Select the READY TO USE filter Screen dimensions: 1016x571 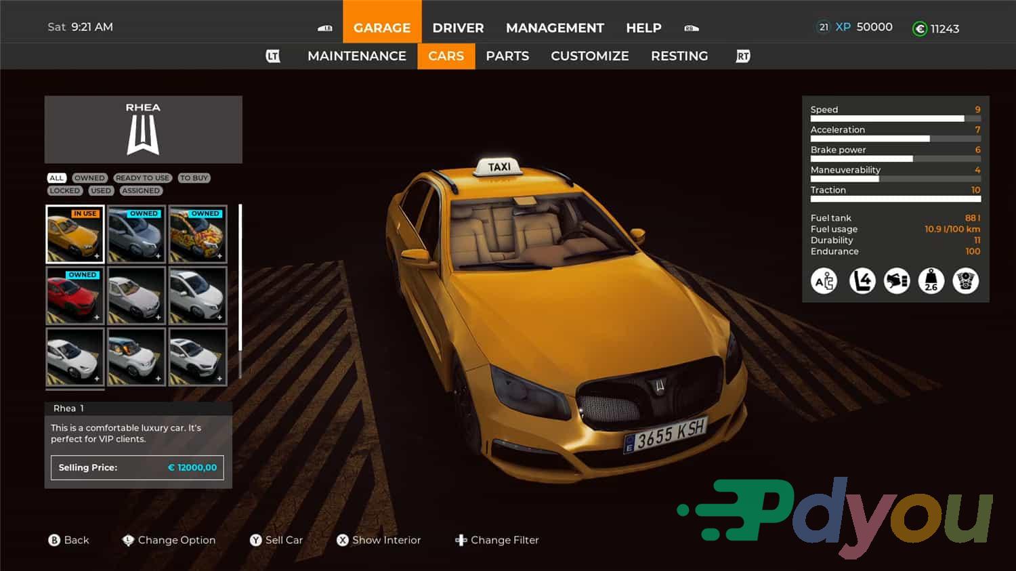(142, 178)
